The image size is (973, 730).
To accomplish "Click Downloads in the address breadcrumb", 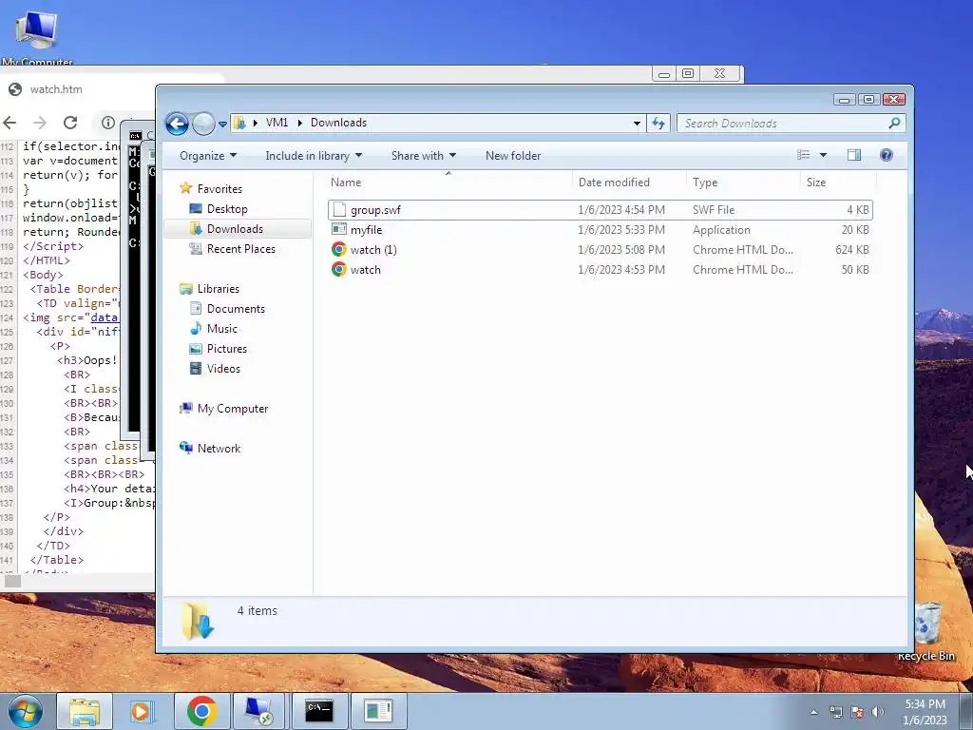I will [x=338, y=123].
